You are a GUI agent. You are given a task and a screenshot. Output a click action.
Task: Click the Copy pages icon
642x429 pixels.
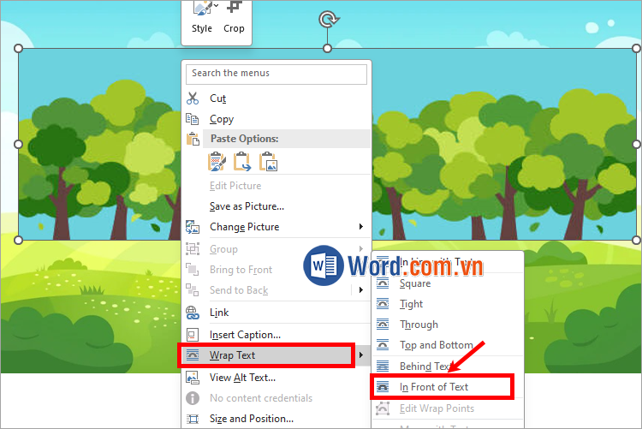[x=193, y=119]
